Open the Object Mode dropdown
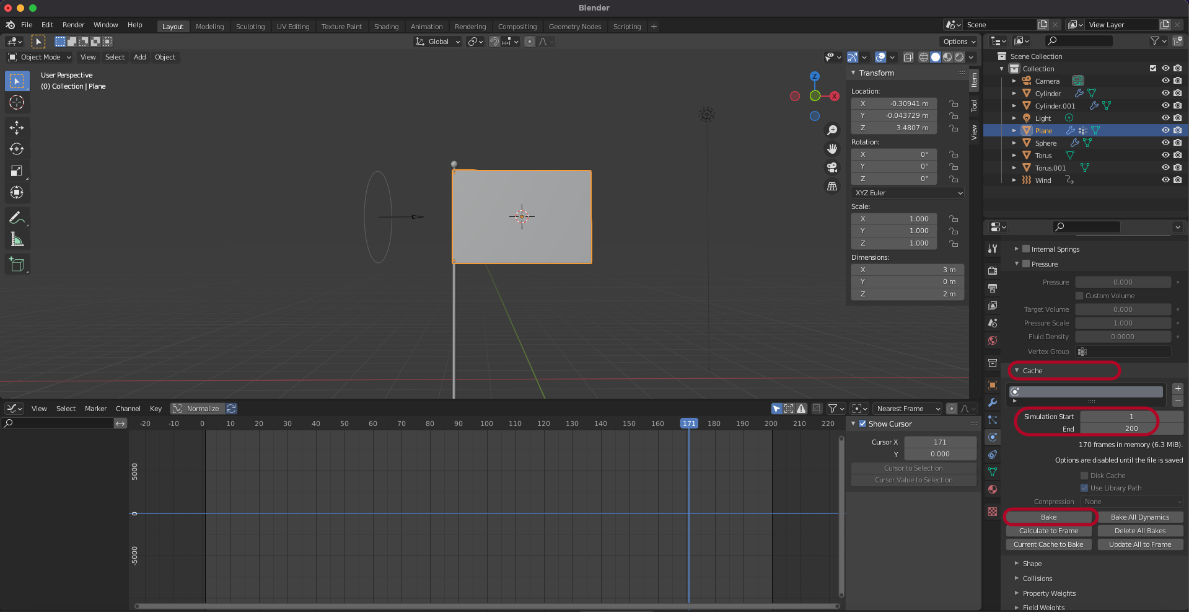 point(40,57)
